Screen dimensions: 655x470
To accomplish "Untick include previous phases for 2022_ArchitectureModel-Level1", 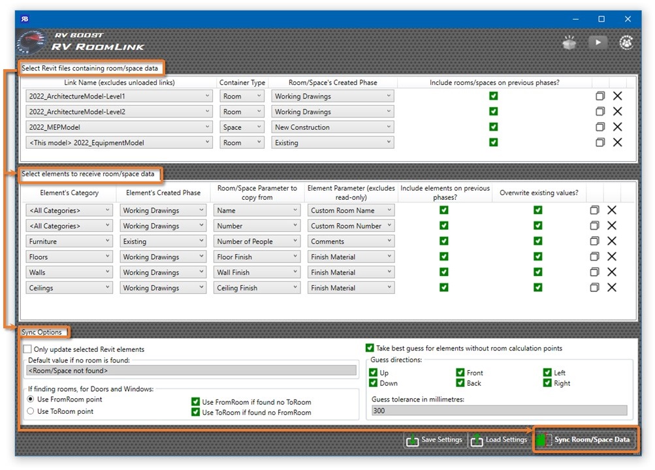I will [493, 96].
